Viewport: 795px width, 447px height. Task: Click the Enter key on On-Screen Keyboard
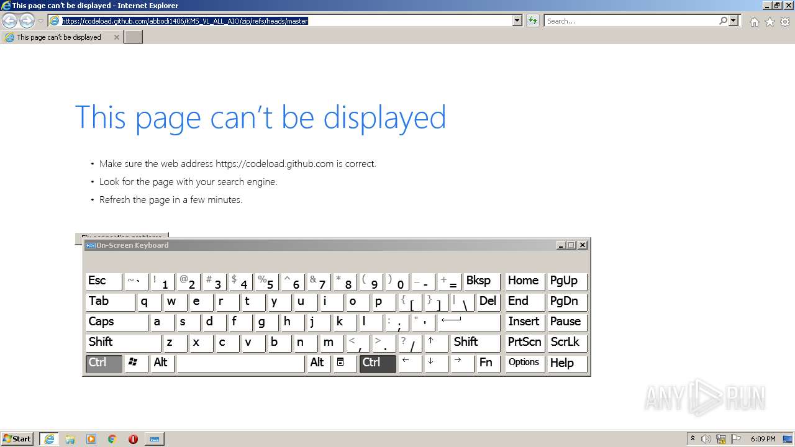(x=469, y=322)
